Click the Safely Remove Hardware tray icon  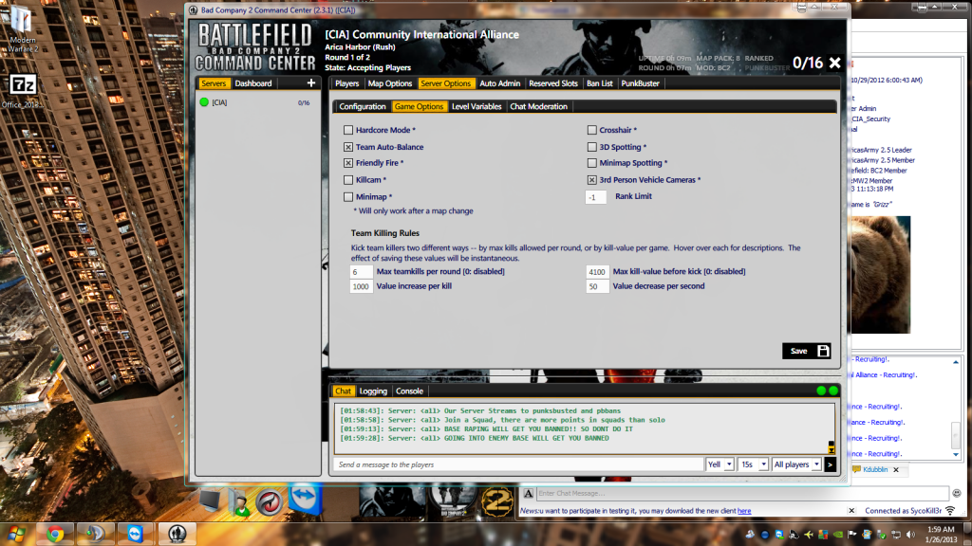[882, 535]
